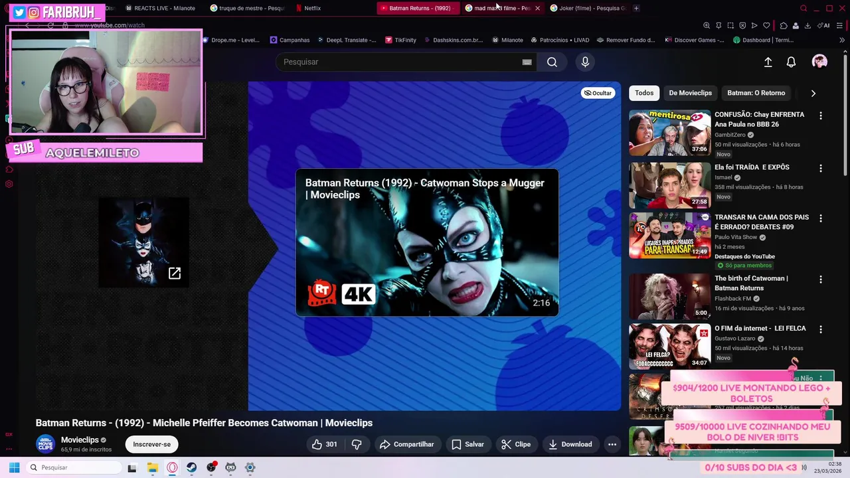Click the Download button
The height and width of the screenshot is (478, 850).
click(570, 444)
